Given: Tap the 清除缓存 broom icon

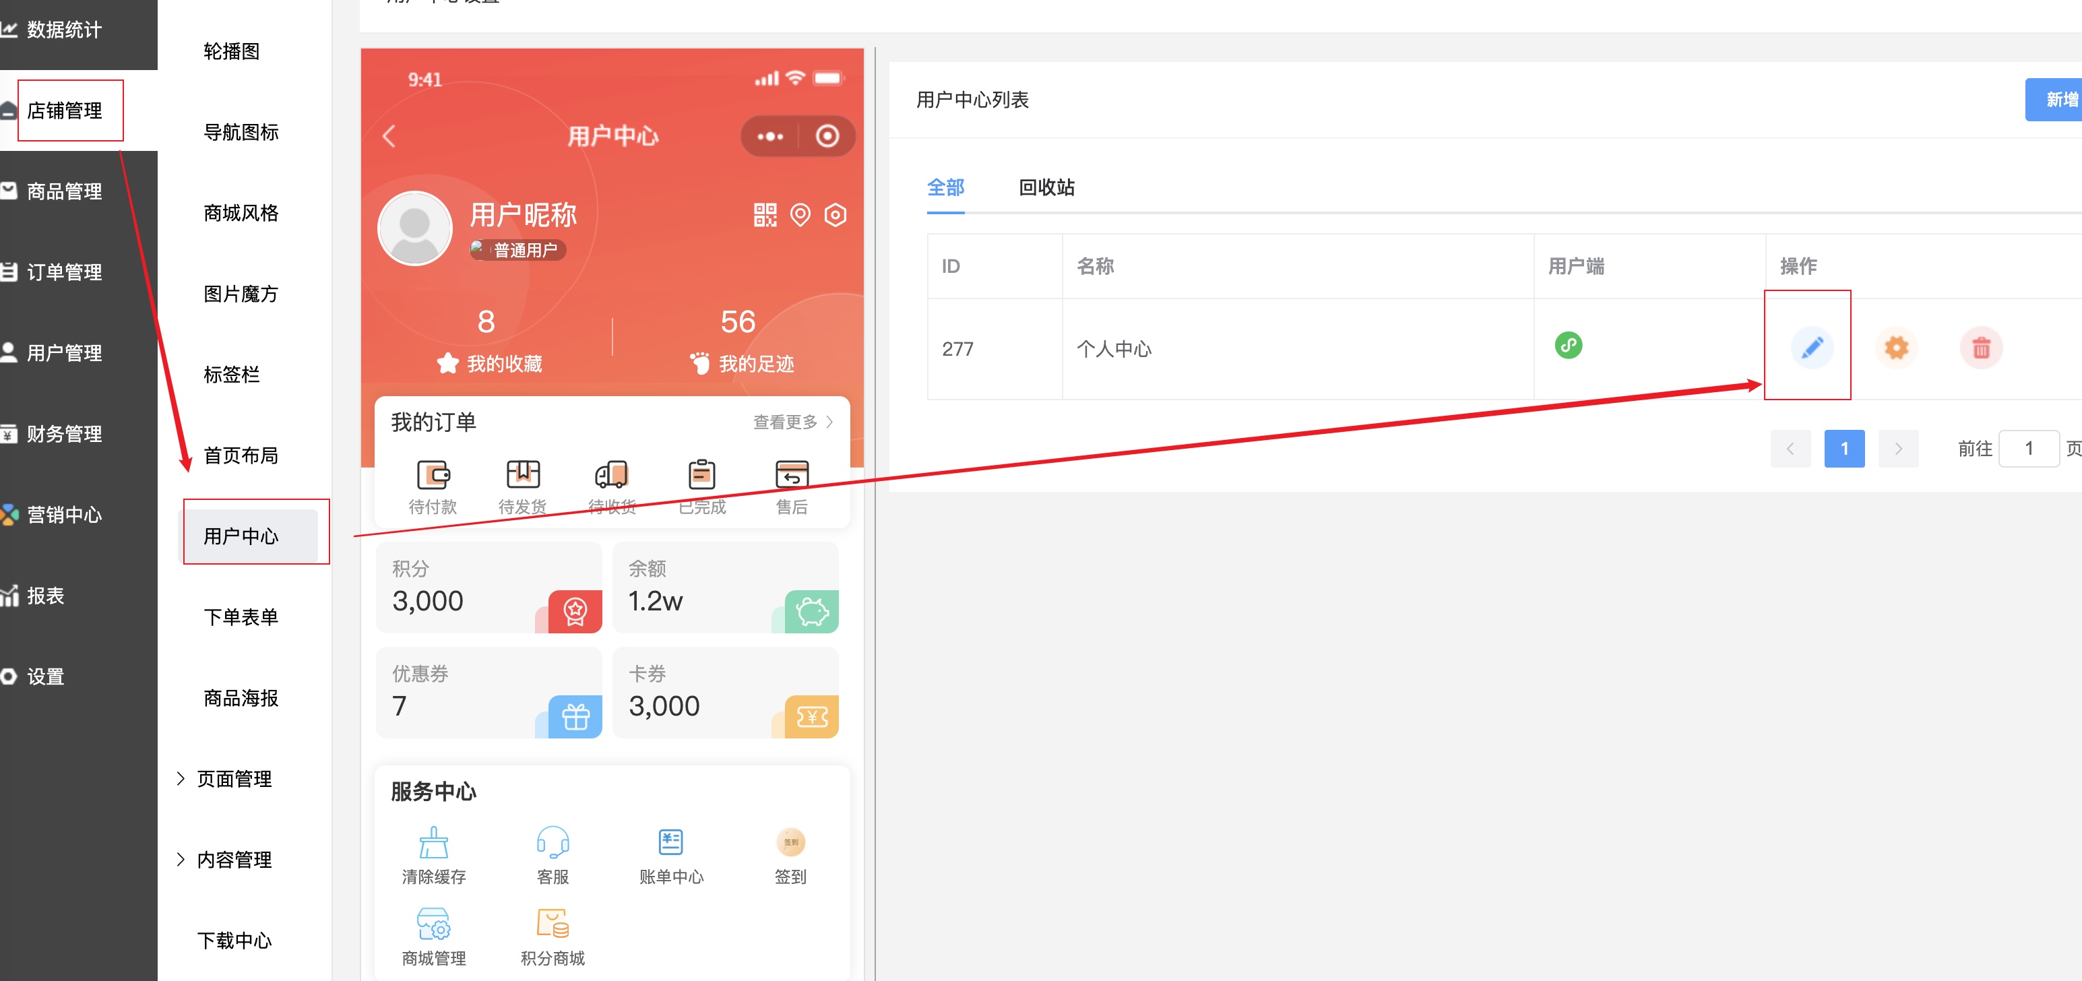Looking at the screenshot, I should point(434,842).
